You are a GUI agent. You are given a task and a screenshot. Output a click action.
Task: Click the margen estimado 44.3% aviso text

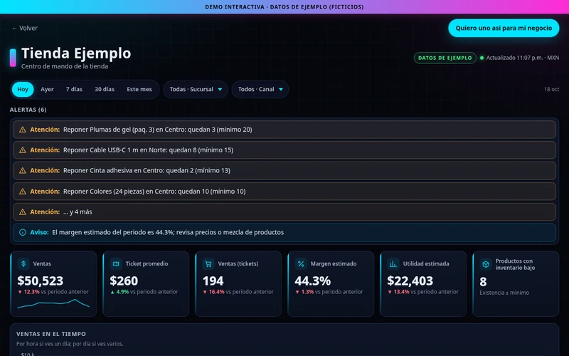pos(168,233)
